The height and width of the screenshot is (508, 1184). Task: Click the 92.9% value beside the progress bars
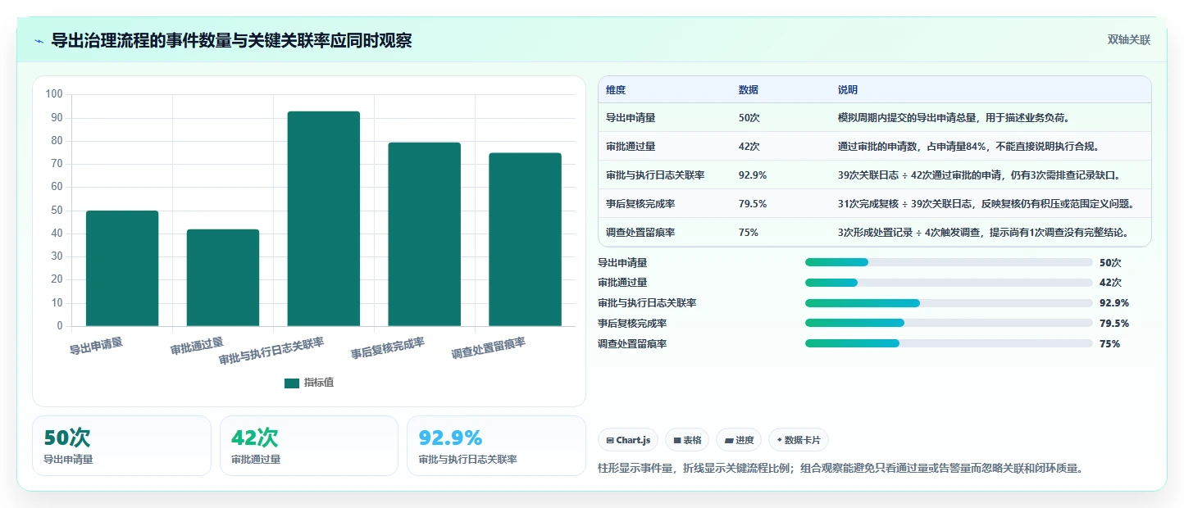[1114, 303]
